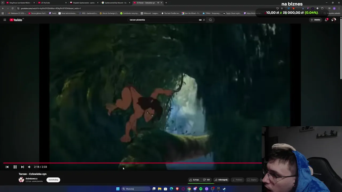Mute the video volume
Screen dimensions: 342x192
(x=29, y=167)
